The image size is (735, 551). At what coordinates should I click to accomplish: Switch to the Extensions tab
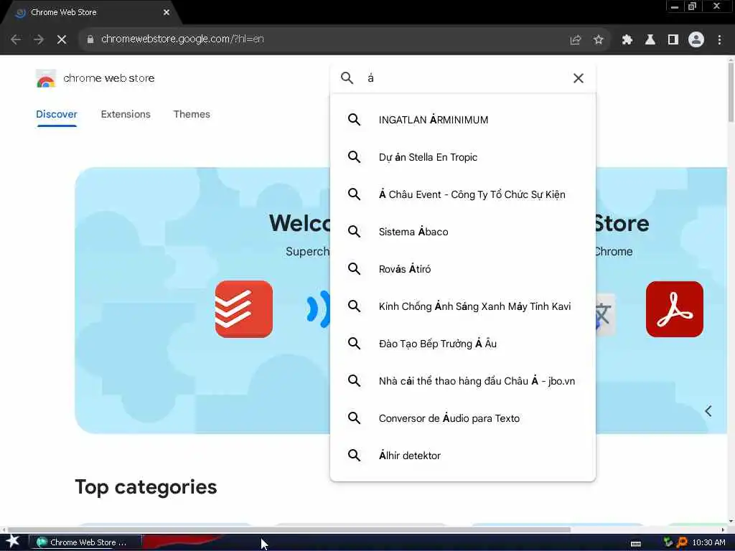click(x=126, y=114)
